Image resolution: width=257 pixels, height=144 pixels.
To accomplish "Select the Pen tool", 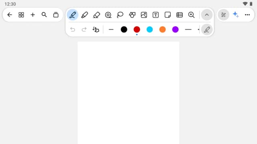I will pyautogui.click(x=73, y=15).
